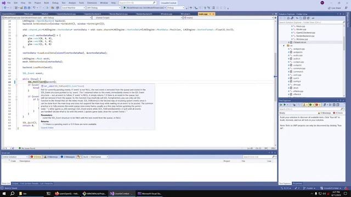Image resolution: width=351 pixels, height=197 pixels.
Task: Open the notification center icon
Action: pyautogui.click(x=346, y=193)
